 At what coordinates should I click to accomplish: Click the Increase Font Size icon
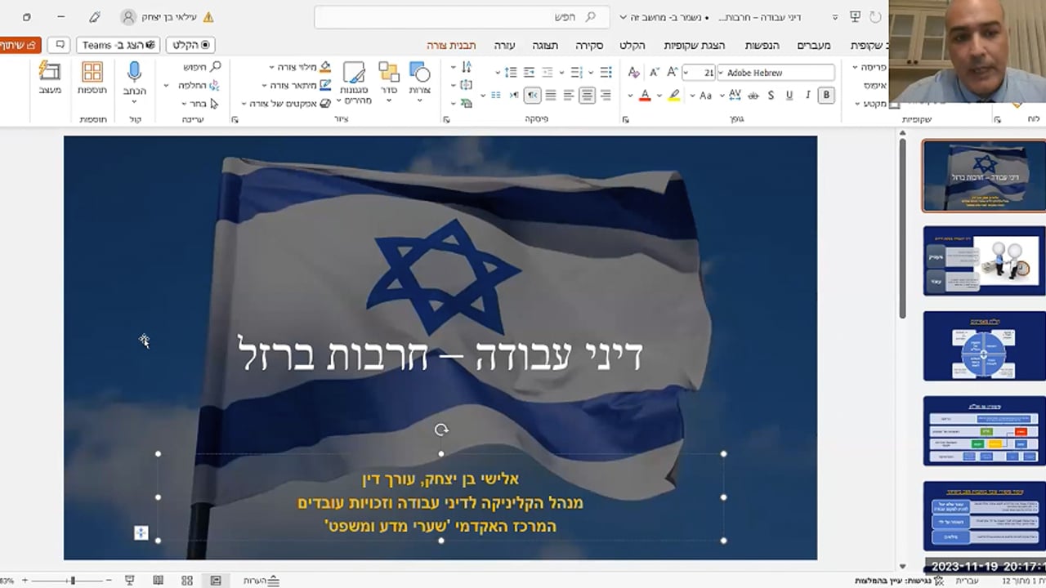673,72
